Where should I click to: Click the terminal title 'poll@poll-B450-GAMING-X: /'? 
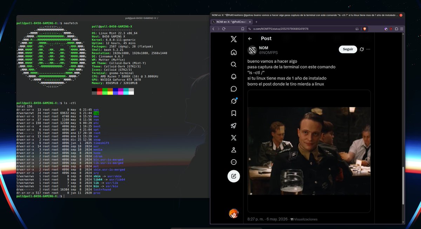pyautogui.click(x=141, y=18)
